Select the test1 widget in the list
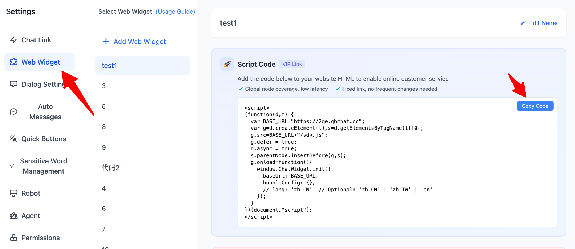This screenshot has height=249, width=575. point(143,65)
